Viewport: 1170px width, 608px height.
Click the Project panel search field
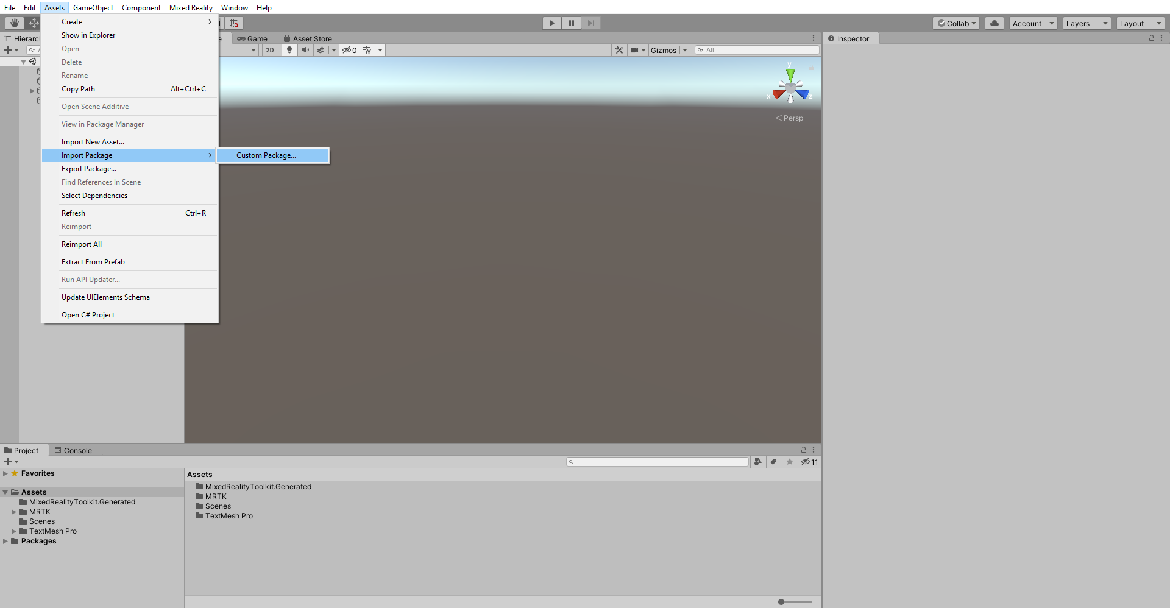(658, 462)
